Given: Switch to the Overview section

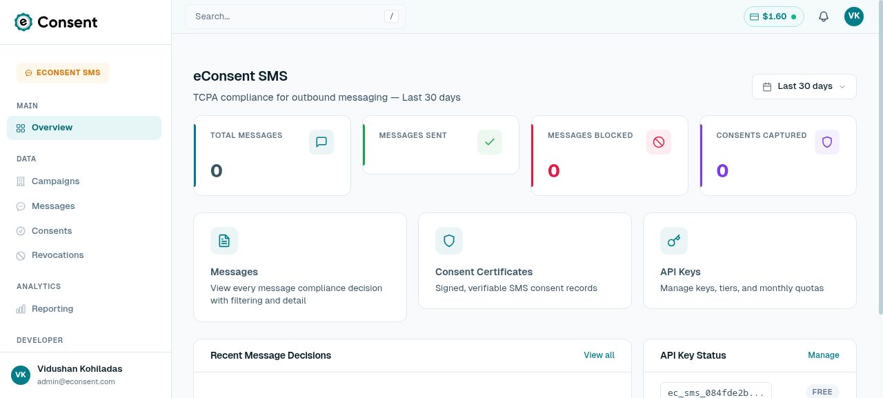Looking at the screenshot, I should pyautogui.click(x=52, y=127).
